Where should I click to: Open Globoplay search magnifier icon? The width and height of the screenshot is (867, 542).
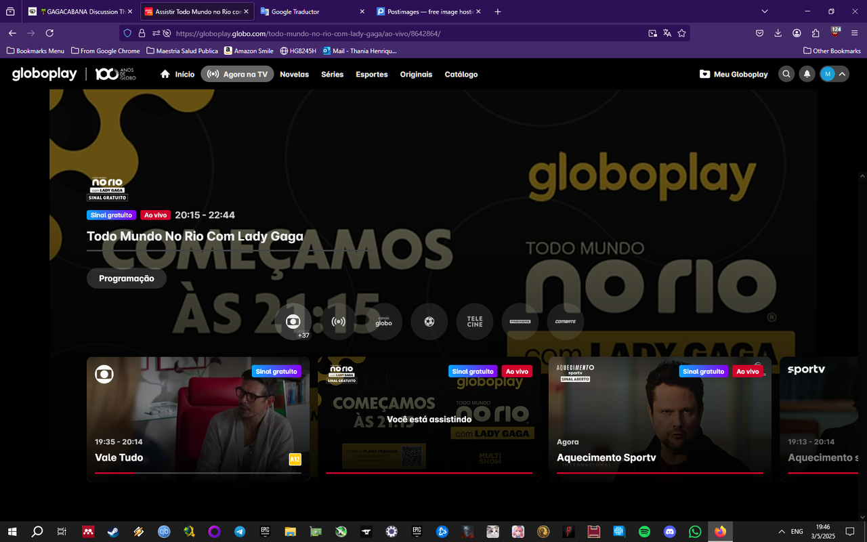pyautogui.click(x=786, y=74)
